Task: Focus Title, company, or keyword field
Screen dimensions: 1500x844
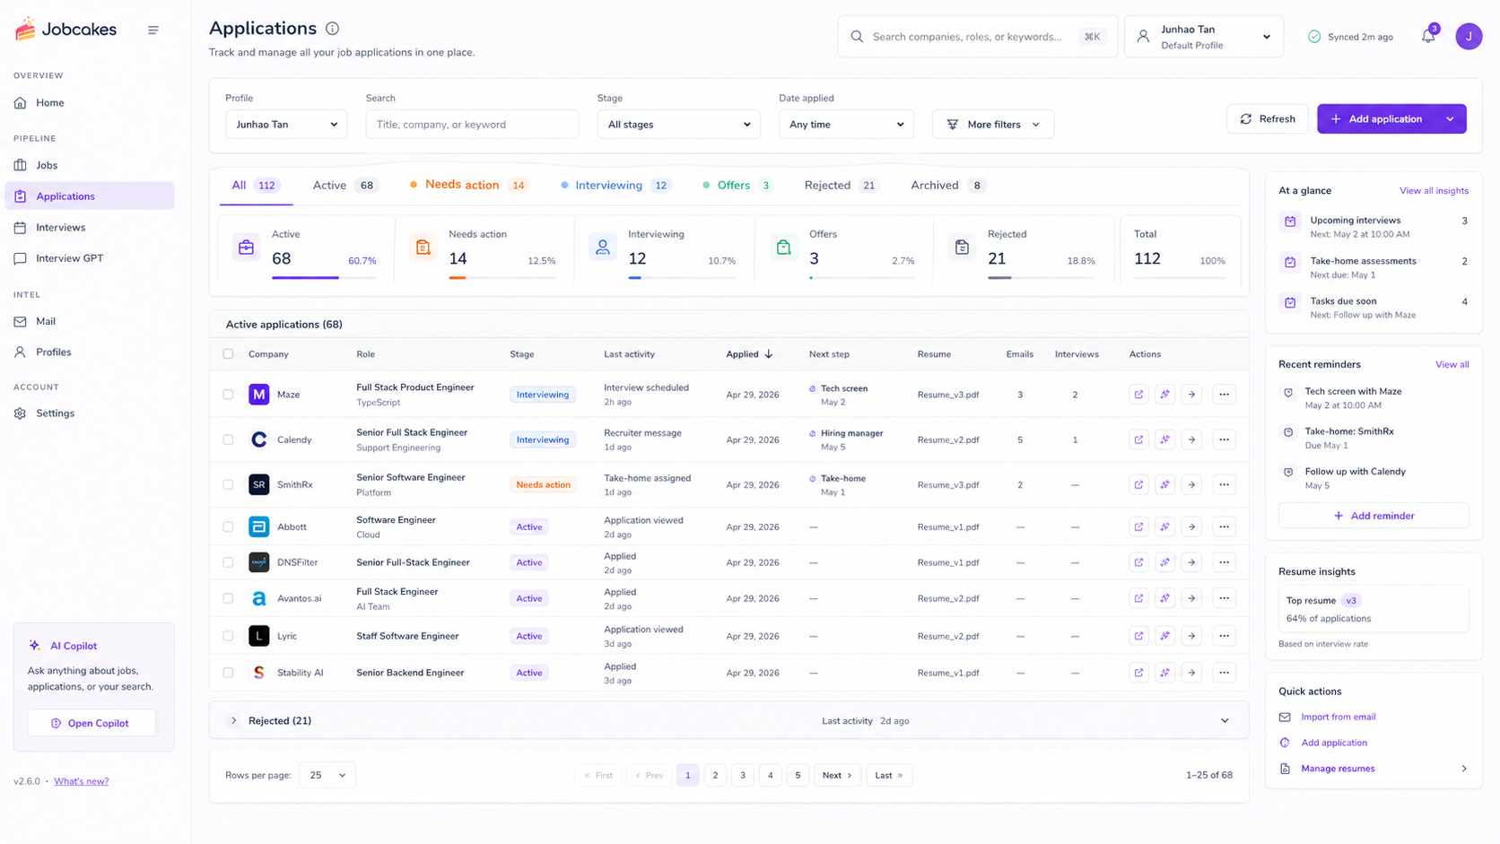Action: 472,125
